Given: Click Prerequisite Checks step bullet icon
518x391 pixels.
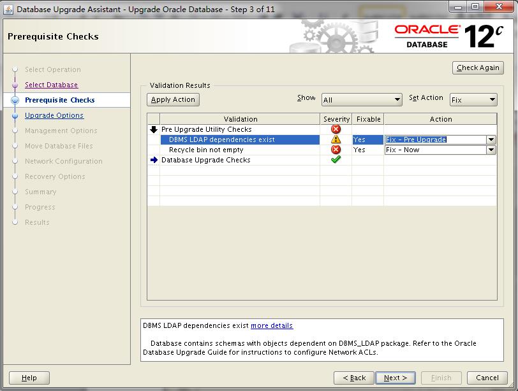Looking at the screenshot, I should coord(15,100).
